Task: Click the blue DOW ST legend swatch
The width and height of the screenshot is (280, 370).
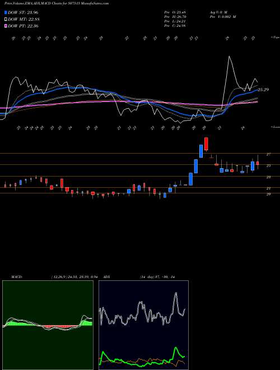Action: 6,12
